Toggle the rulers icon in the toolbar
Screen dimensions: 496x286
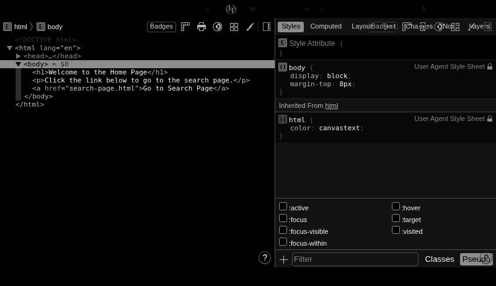pos(185,27)
